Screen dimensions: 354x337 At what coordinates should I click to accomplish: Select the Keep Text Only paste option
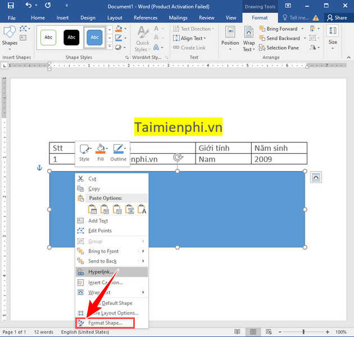pos(142,209)
